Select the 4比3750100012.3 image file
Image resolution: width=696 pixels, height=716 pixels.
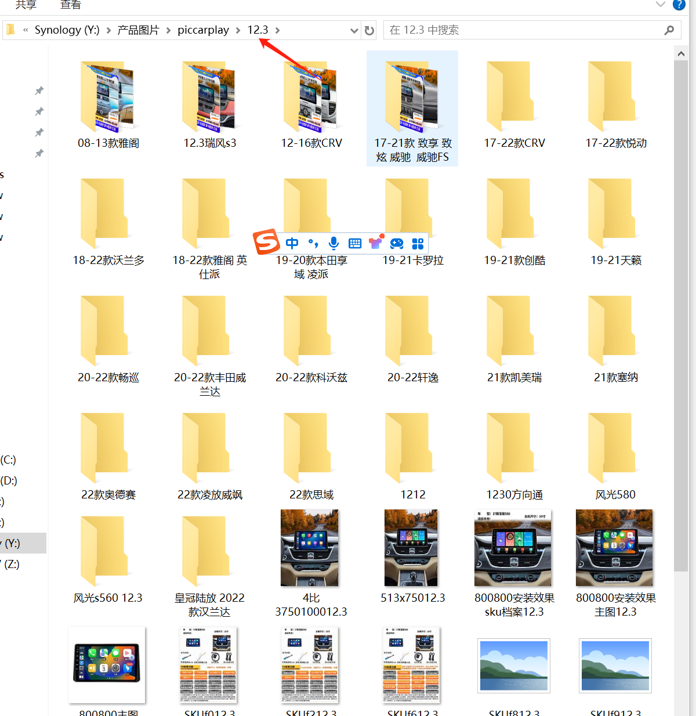click(311, 564)
